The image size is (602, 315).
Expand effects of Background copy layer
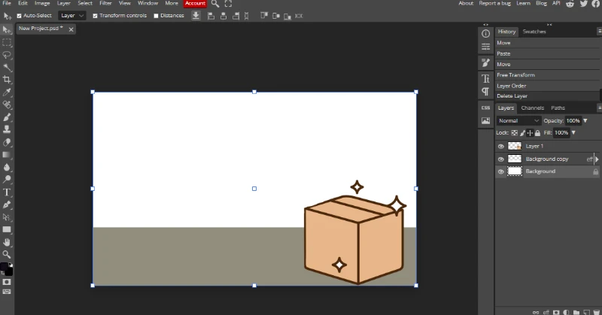tap(597, 159)
